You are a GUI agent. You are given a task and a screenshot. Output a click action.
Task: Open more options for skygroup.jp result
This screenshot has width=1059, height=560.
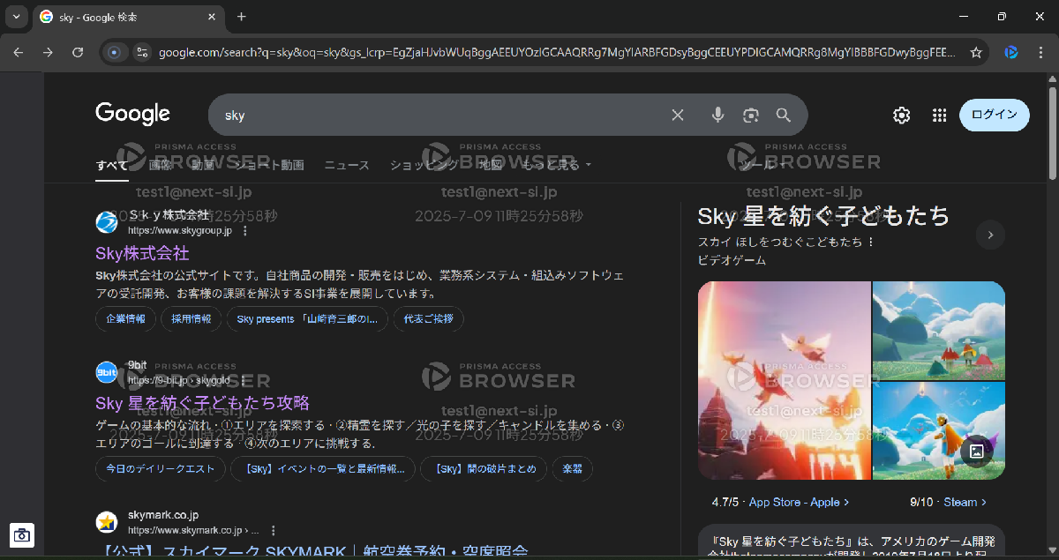click(x=245, y=231)
